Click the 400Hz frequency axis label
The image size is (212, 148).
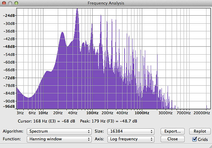coord(122,113)
